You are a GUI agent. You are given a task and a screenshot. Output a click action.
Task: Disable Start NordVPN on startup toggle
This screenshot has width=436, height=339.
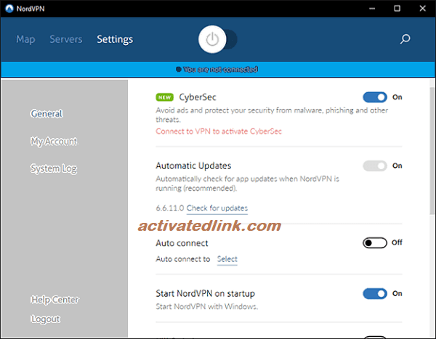[375, 294]
